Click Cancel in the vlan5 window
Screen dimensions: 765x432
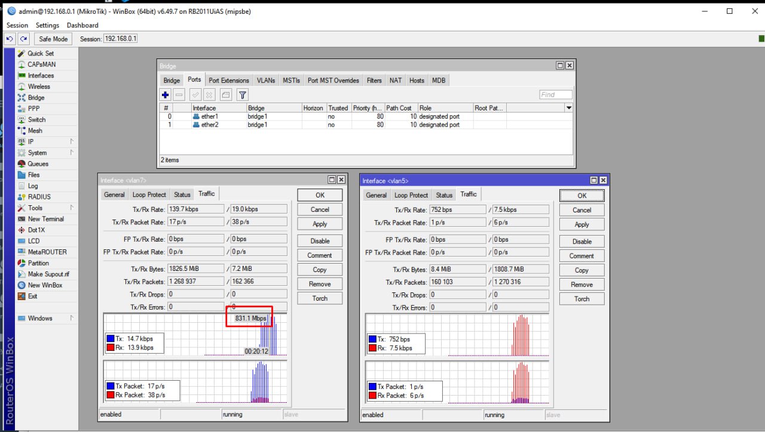582,210
